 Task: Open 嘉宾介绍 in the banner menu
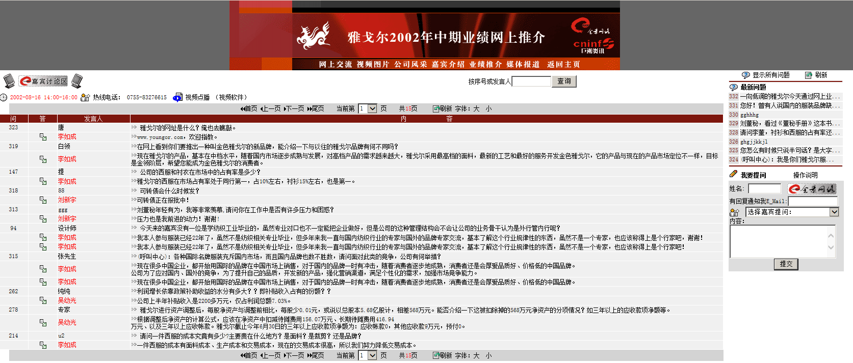point(448,65)
